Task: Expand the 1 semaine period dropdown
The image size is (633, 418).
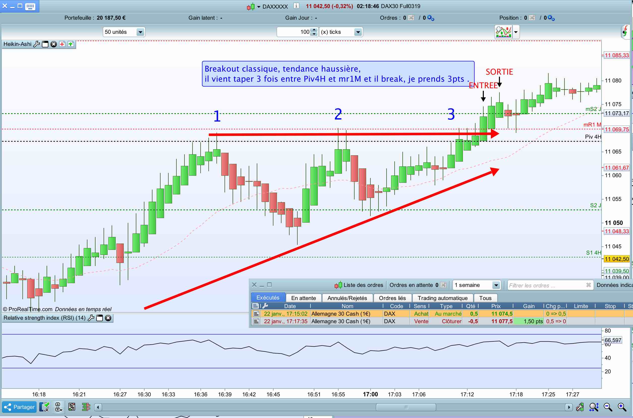Action: [496, 285]
